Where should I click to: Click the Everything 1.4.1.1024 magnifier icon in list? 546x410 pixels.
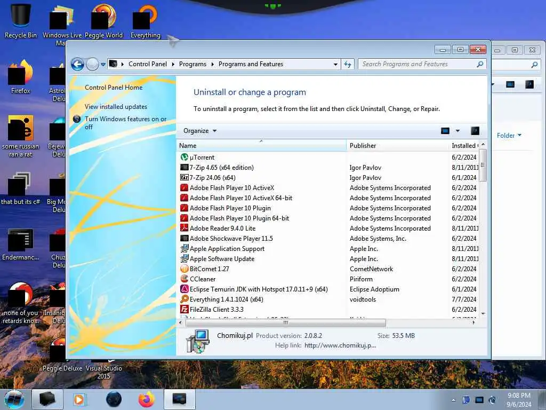pyautogui.click(x=184, y=299)
